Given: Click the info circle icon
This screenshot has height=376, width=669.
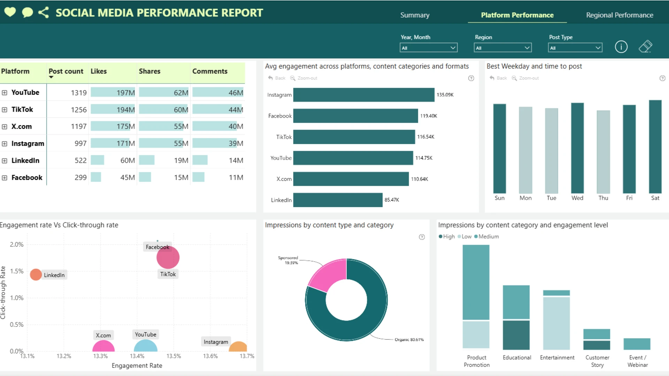Looking at the screenshot, I should coord(621,47).
